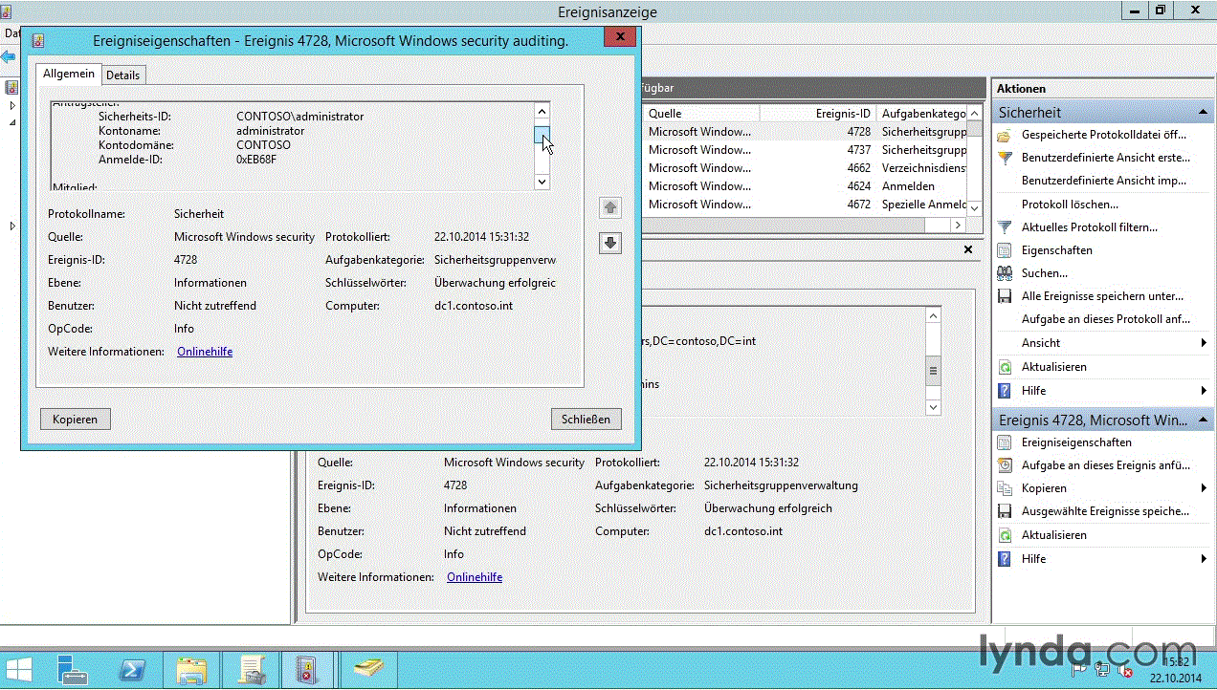Click the Kopieren button in the dialog
This screenshot has height=690, width=1217.
(76, 420)
